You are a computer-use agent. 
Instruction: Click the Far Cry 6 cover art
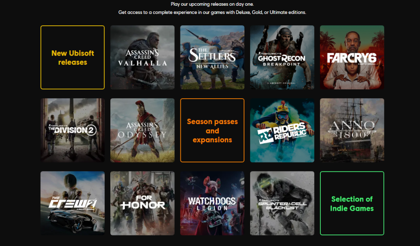352,57
